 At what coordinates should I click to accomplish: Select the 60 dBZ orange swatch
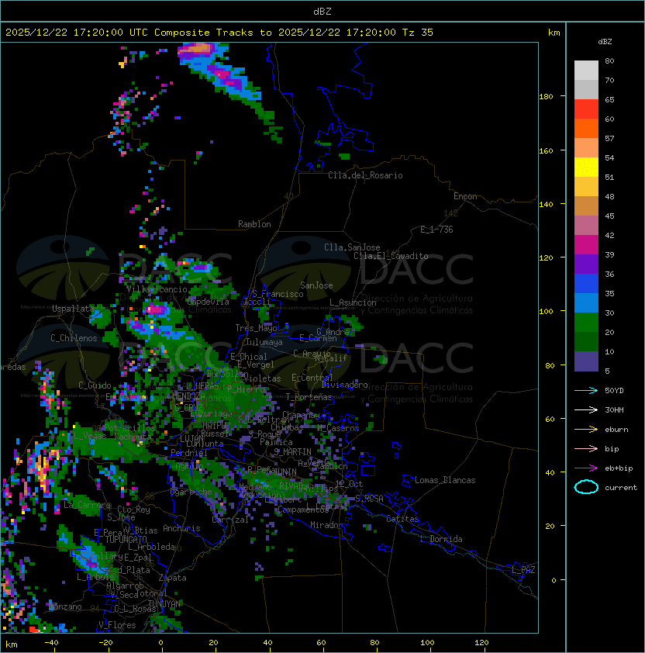[586, 128]
